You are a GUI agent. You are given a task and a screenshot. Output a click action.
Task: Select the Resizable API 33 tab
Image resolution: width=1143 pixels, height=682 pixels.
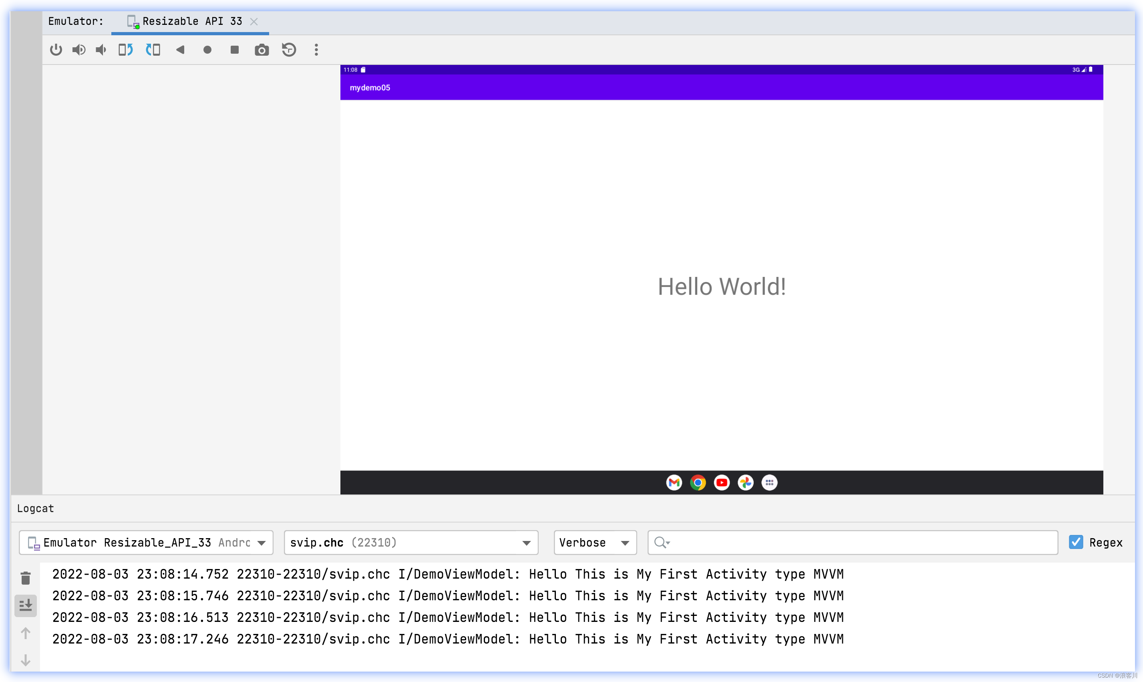tap(192, 22)
